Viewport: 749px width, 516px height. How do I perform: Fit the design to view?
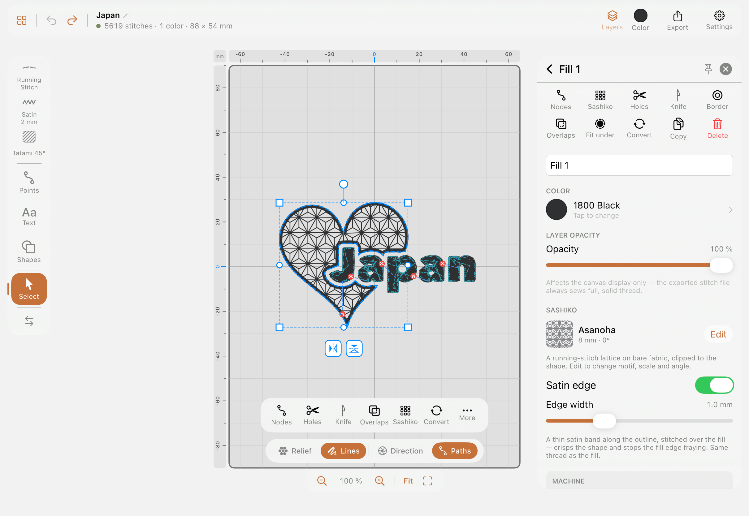[x=408, y=481]
